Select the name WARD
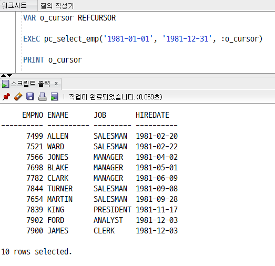 click(x=56, y=147)
